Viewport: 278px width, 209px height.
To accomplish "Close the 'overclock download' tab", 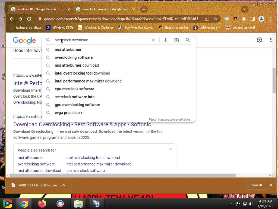I will click(x=134, y=9).
